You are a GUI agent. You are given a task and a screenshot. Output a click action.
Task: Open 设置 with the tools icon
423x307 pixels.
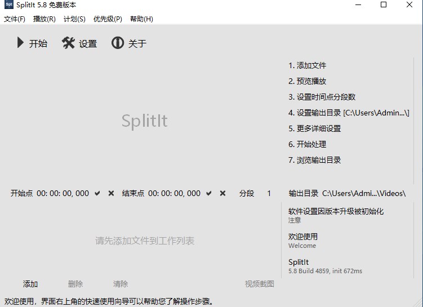(x=68, y=43)
